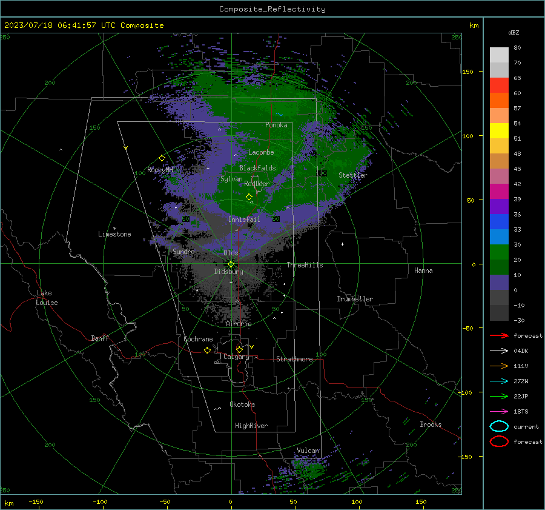This screenshot has width=545, height=510.
Task: Click the HighRiver label
Action: pos(251,426)
